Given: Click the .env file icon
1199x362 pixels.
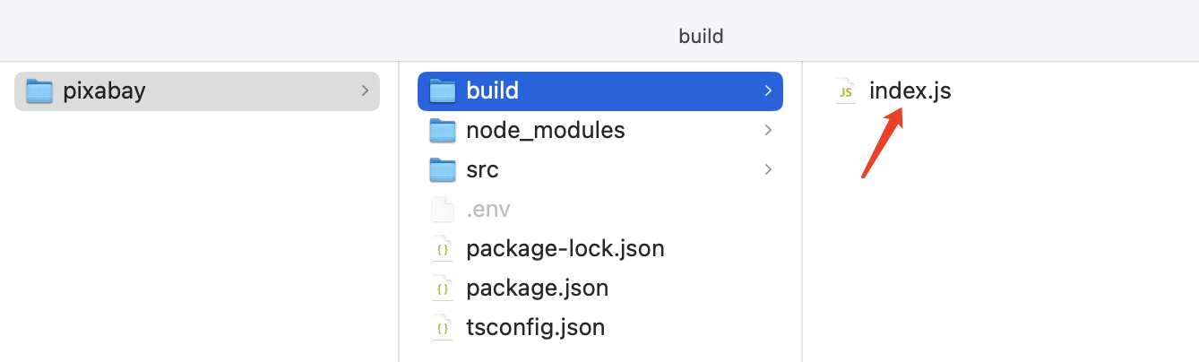Looking at the screenshot, I should coord(443,210).
